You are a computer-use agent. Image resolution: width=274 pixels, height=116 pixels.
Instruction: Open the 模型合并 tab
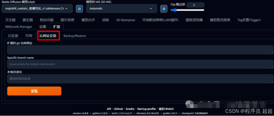tap(88, 20)
